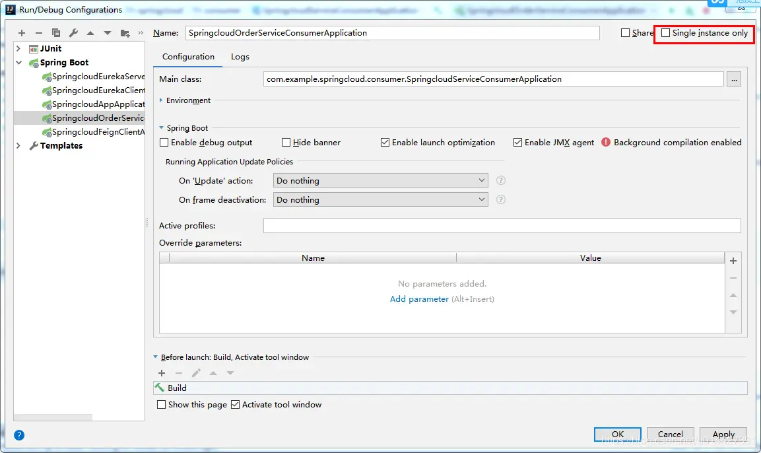
Task: Remove override parameter with minus button
Action: 733,278
